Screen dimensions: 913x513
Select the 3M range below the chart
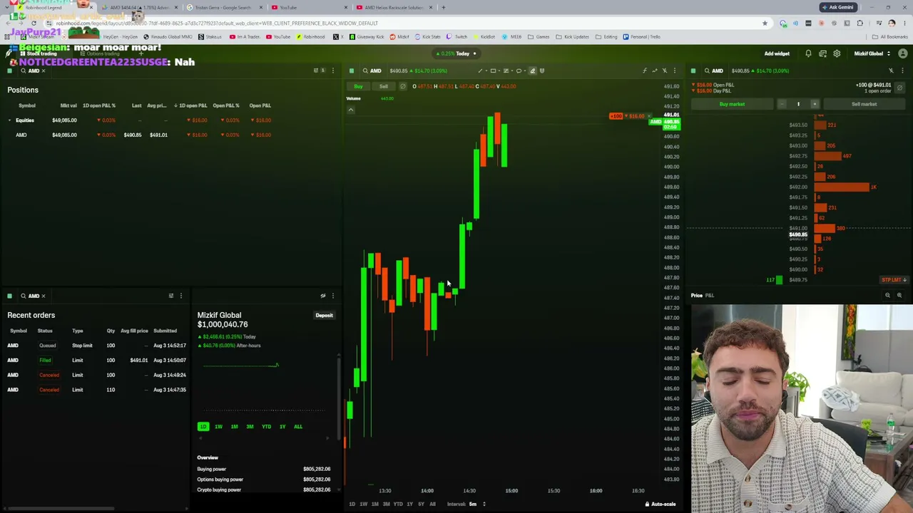(386, 504)
